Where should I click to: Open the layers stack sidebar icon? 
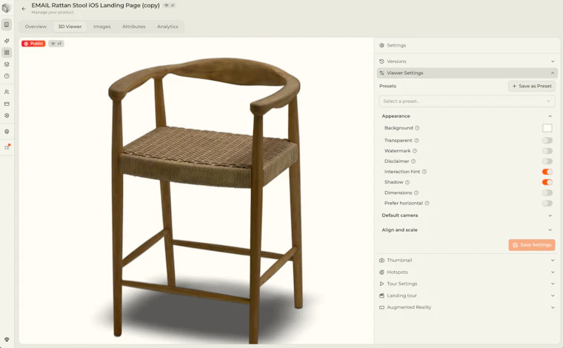[x=7, y=64]
